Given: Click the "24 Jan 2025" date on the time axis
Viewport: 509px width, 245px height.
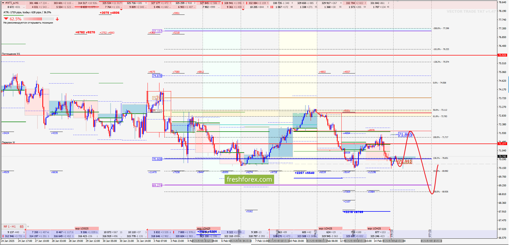Looking at the screenshot, I should pos(8,241).
